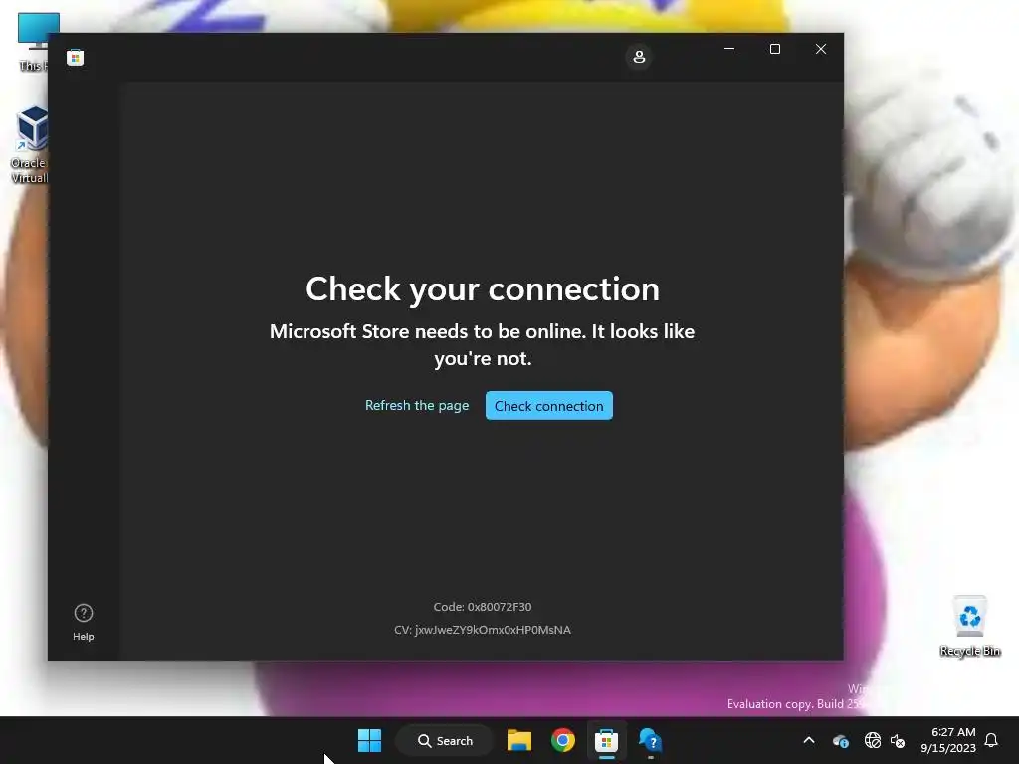
Task: Open the clock showing 6:27 AM
Action: 948,740
